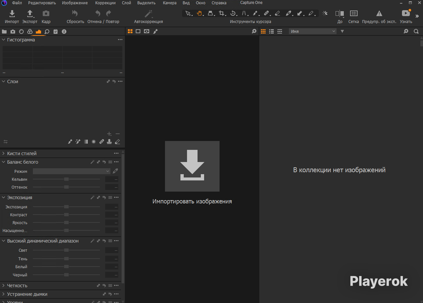Click the Redo arrow in the toolbar
This screenshot has height=303, width=423.
[109, 13]
